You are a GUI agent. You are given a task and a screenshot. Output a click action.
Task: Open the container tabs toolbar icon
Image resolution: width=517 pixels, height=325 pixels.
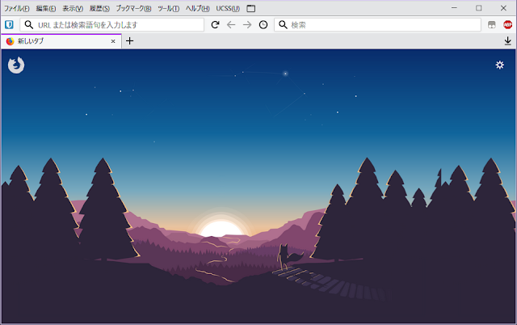(492, 25)
